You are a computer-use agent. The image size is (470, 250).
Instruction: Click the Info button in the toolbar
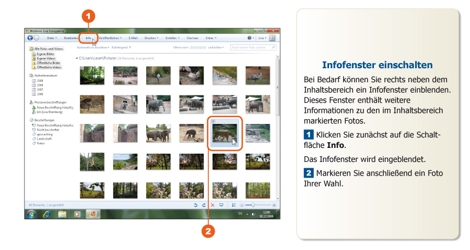pos(88,38)
